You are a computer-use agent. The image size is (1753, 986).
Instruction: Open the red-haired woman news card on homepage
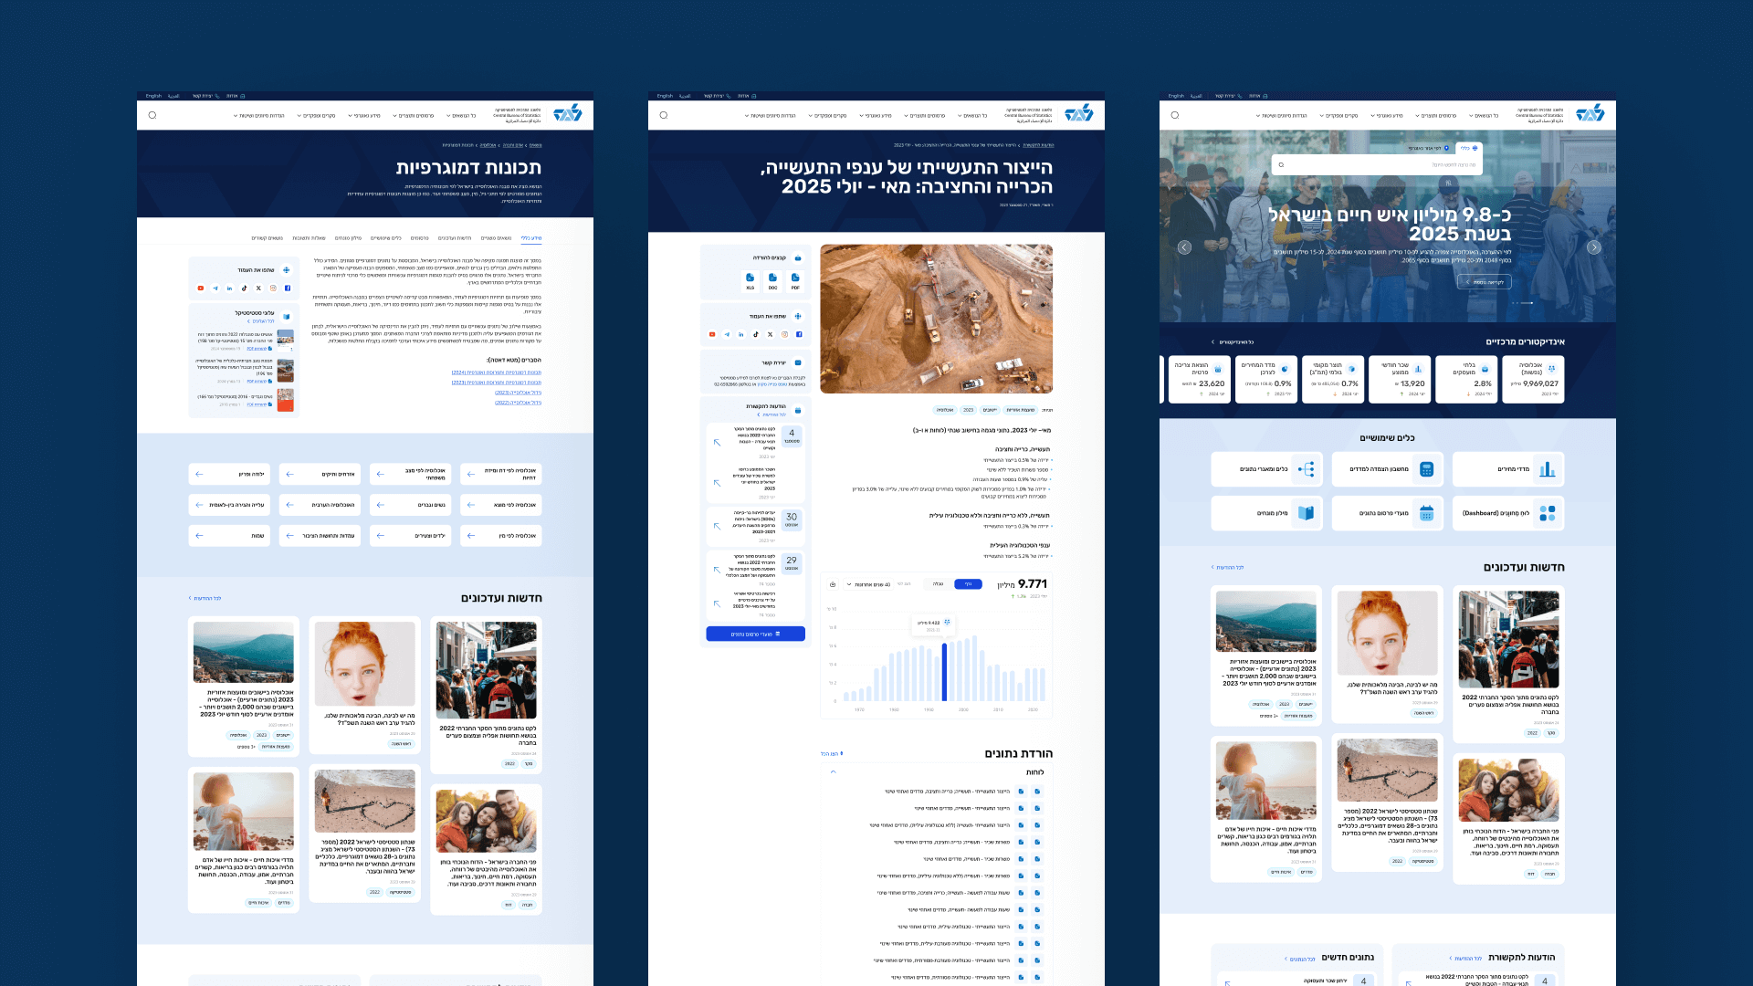pyautogui.click(x=1388, y=655)
